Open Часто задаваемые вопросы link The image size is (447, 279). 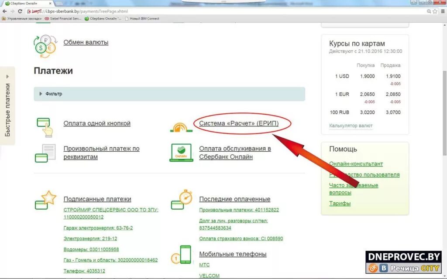[354, 189]
